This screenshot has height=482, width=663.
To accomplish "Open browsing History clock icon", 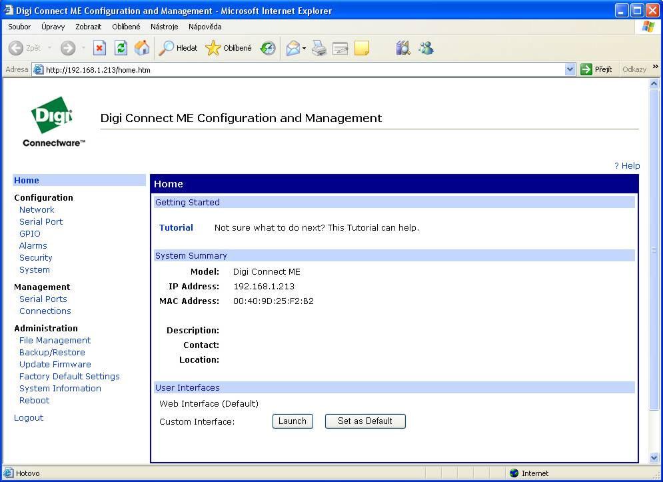I will tap(268, 48).
